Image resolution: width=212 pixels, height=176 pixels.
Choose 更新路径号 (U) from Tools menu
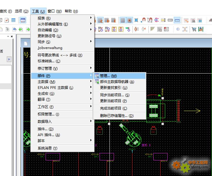[x=62, y=36]
